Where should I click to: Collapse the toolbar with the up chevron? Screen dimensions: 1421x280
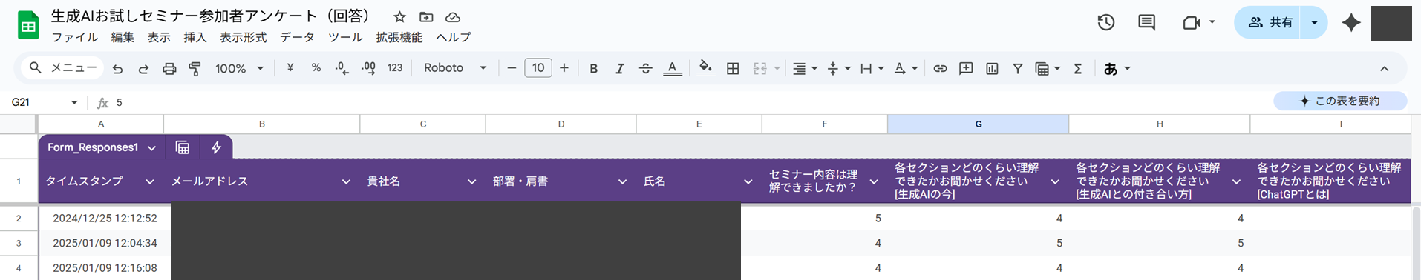point(1385,68)
